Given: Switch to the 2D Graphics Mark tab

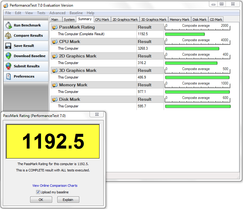Looking at the screenshot, I should point(125,20).
